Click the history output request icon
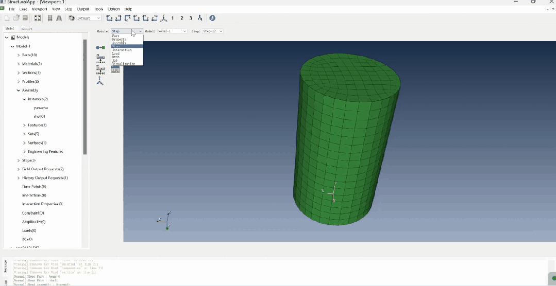556x286 pixels. pos(100,70)
